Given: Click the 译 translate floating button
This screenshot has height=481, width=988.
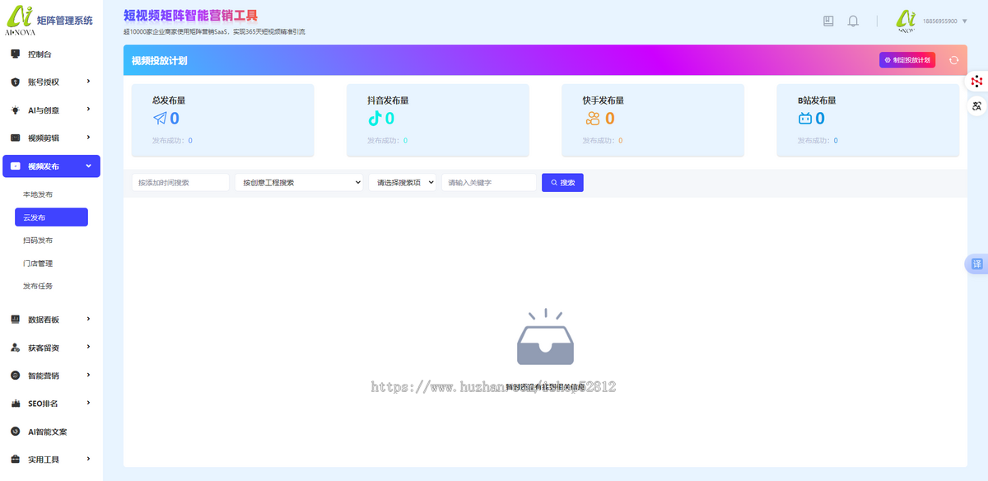Looking at the screenshot, I should tap(976, 264).
